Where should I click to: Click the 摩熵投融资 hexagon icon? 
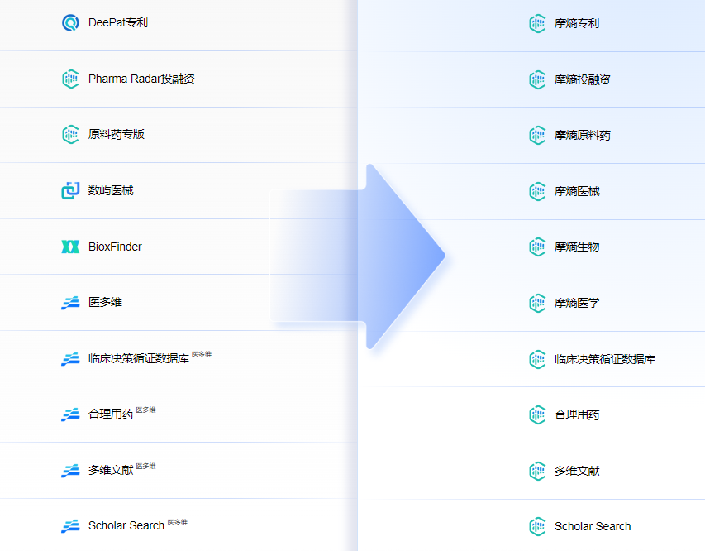pos(537,79)
